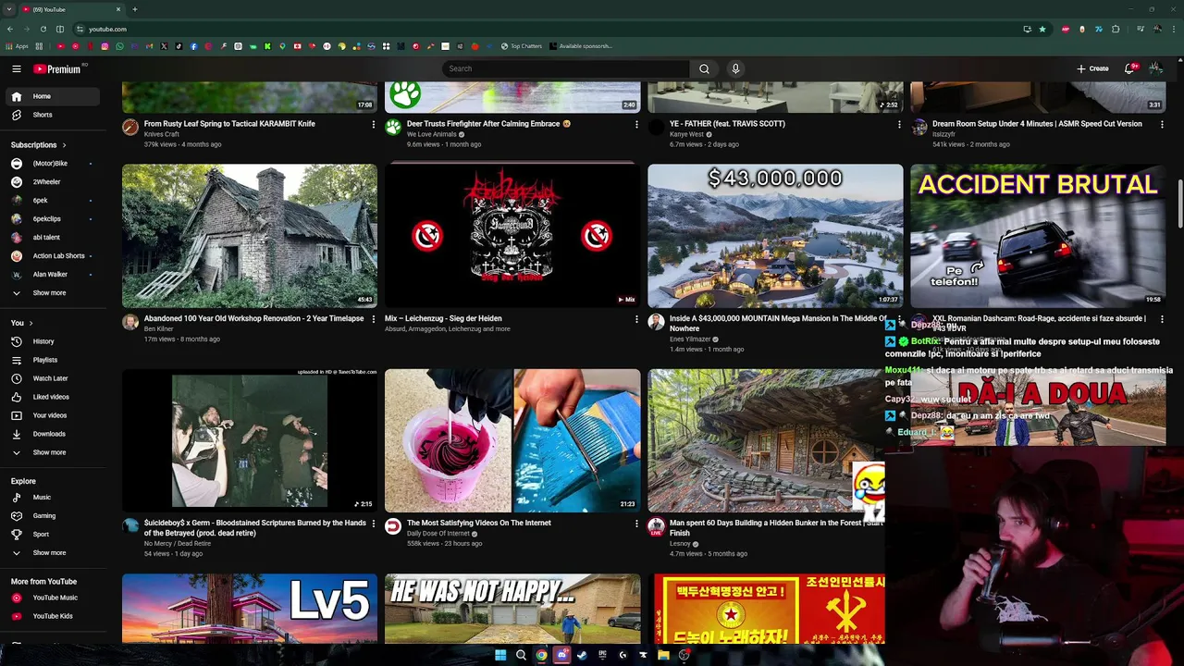Focus the YouTube search field
The height and width of the screenshot is (666, 1184).
pyautogui.click(x=565, y=68)
